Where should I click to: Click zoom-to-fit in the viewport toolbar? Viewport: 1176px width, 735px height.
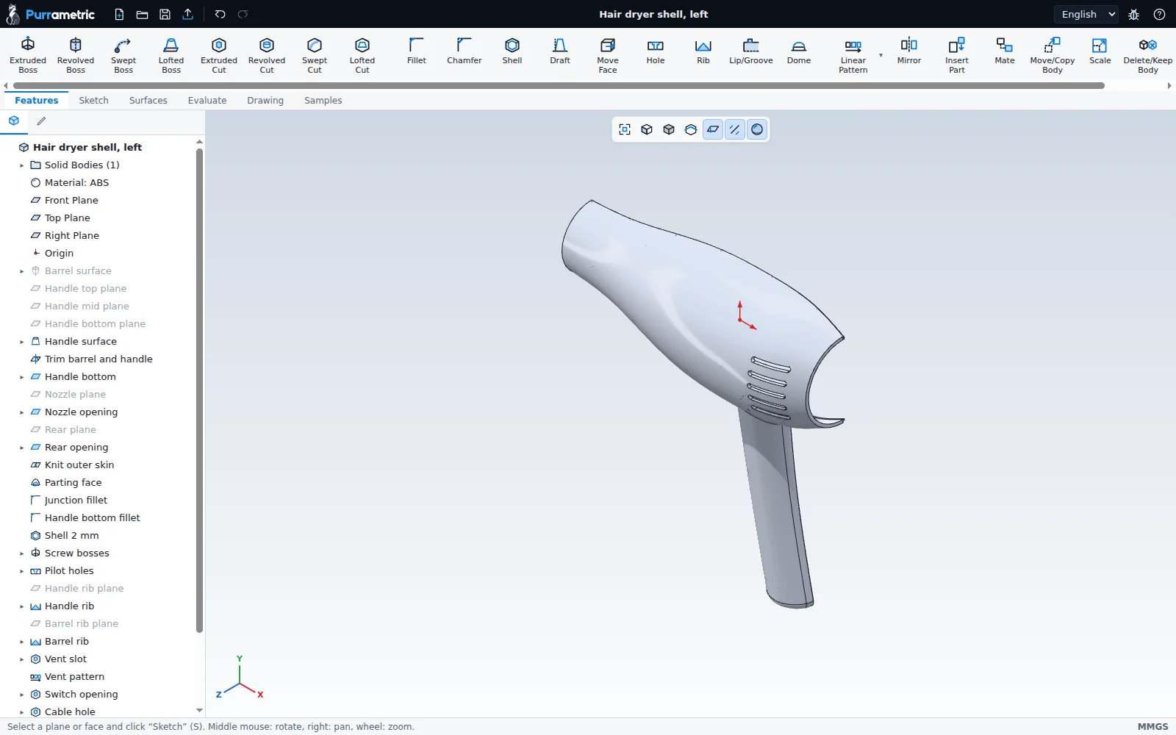point(625,129)
